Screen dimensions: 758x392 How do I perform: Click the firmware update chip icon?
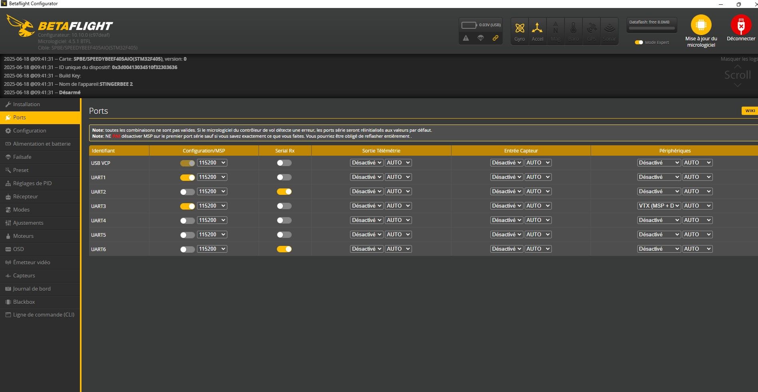701,25
